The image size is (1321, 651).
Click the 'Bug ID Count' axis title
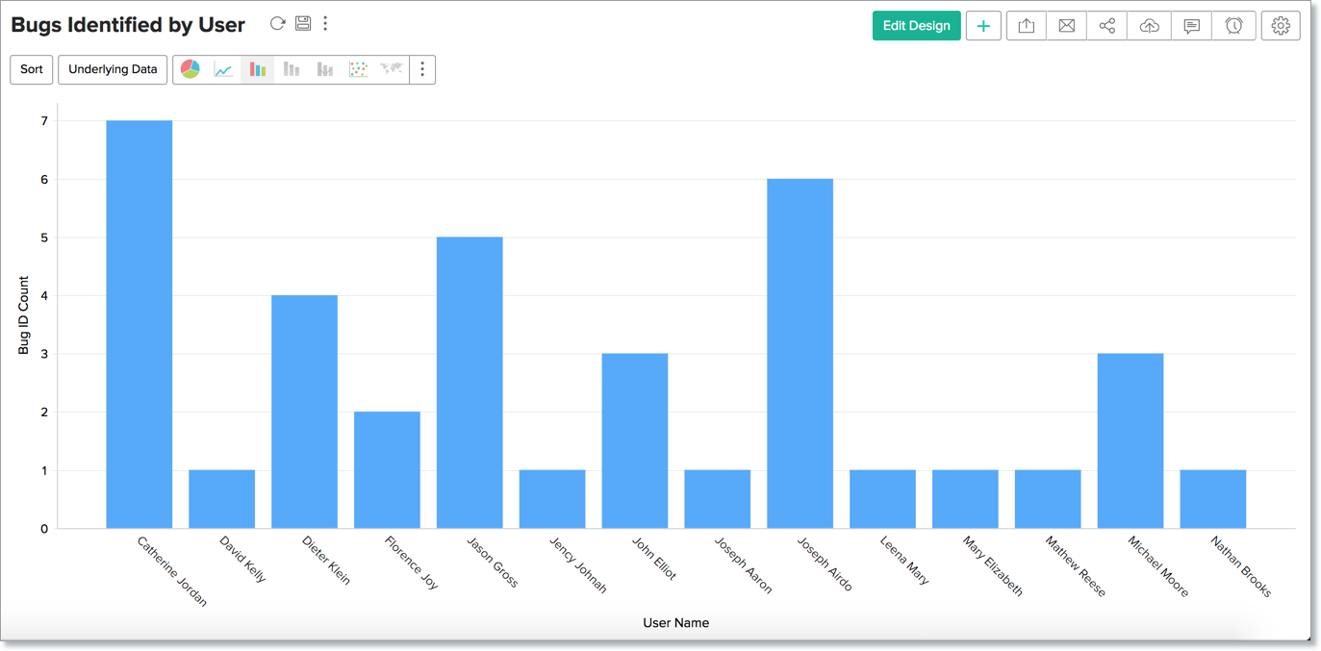point(24,315)
